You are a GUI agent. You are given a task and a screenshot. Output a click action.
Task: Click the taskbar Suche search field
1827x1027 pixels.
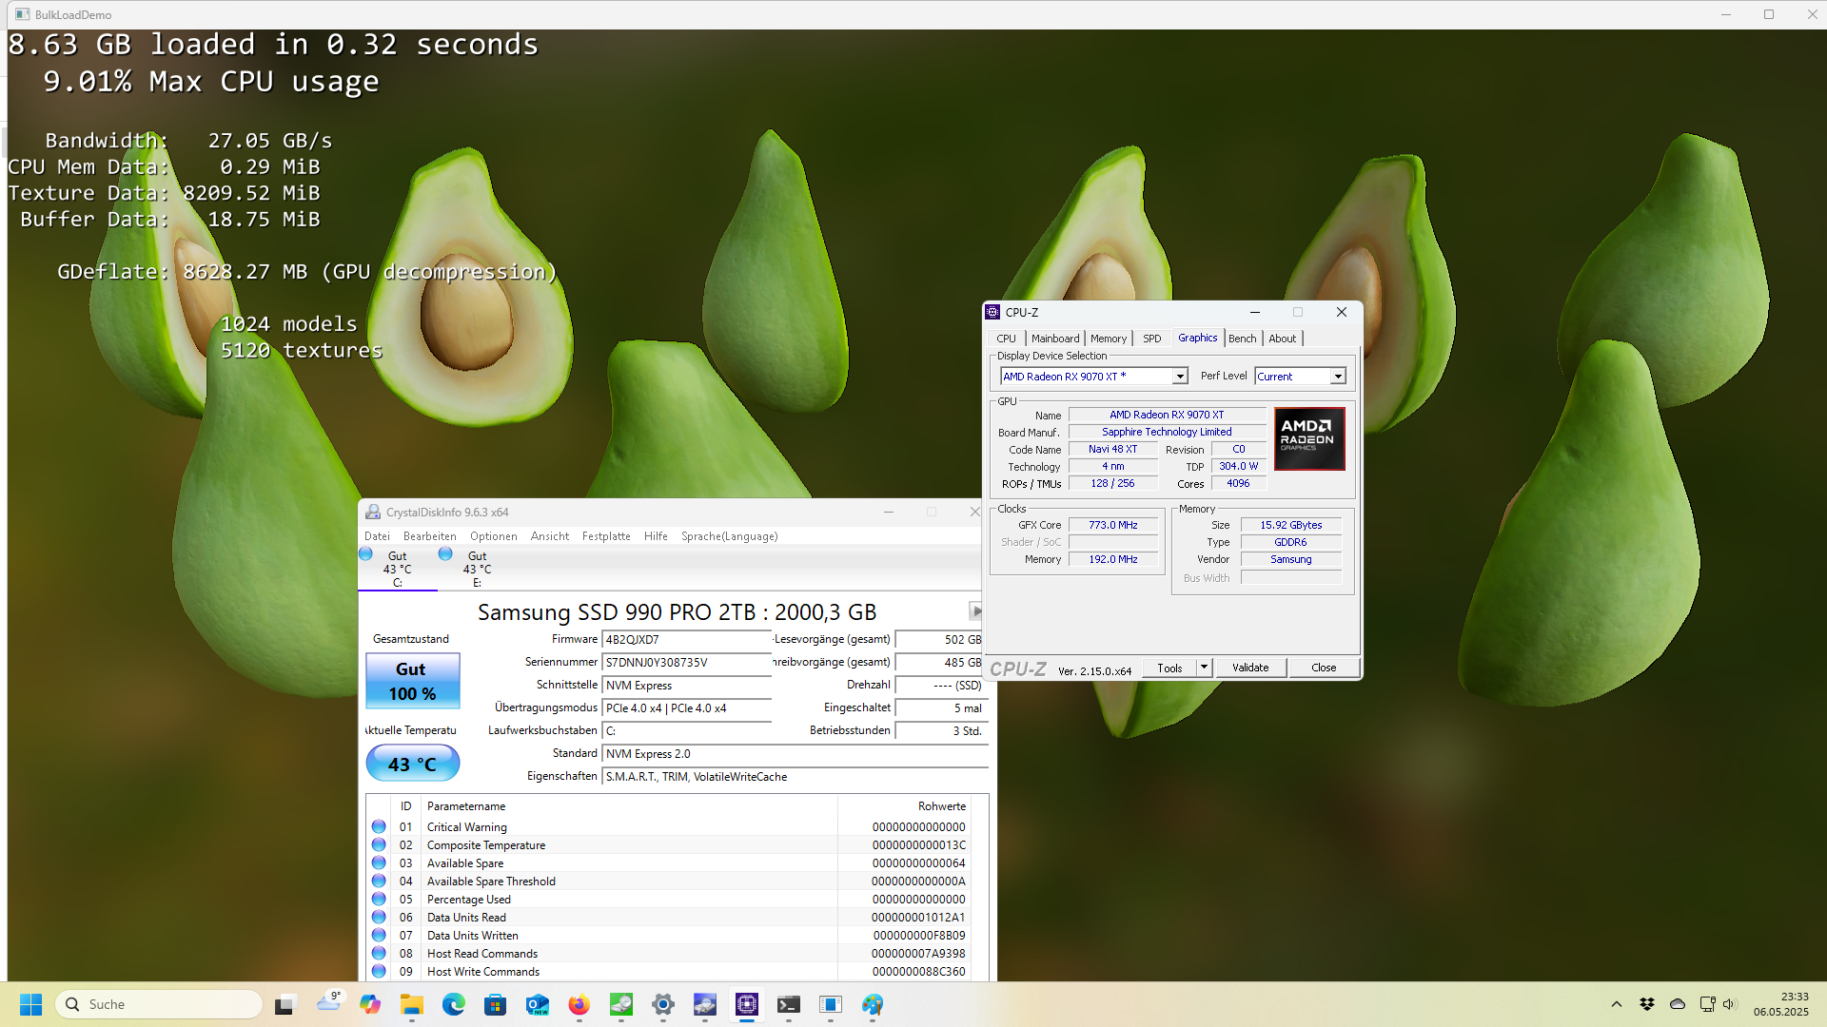tap(160, 1004)
